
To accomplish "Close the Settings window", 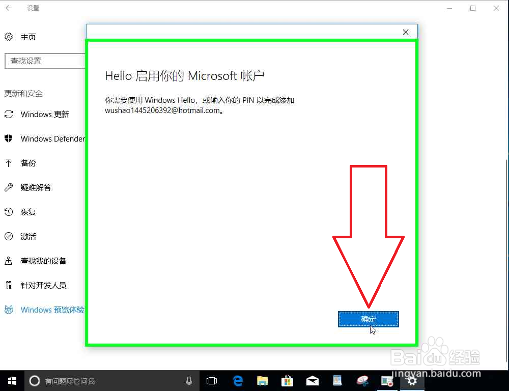I will pos(496,8).
